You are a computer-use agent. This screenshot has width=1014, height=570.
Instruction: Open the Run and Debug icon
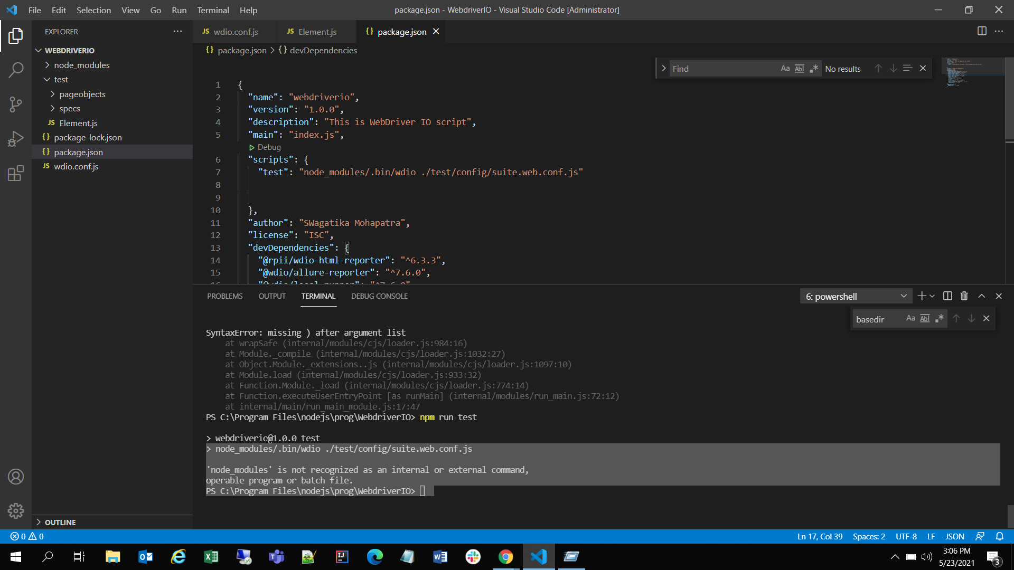click(16, 139)
